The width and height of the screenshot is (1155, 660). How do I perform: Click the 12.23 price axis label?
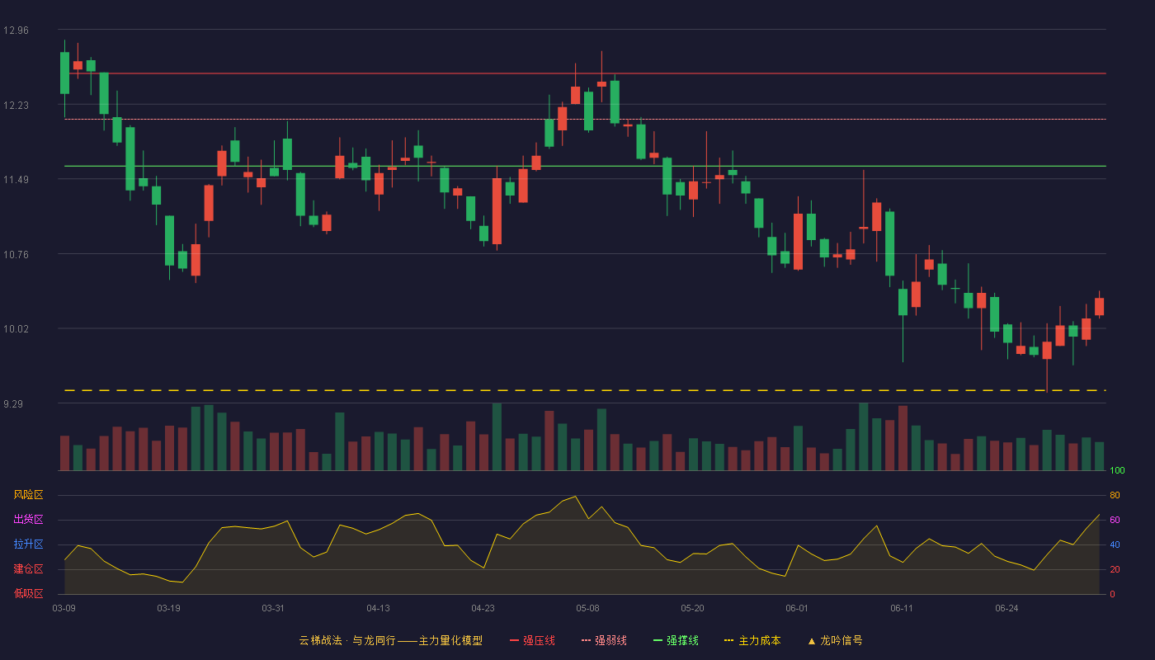16,106
